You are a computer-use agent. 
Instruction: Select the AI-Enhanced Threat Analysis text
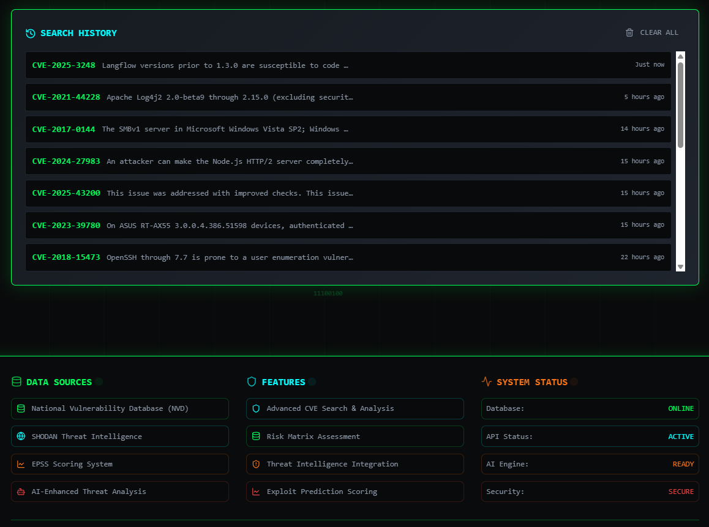89,492
